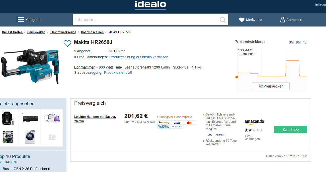Type in the Ich suche search field
This screenshot has width=326, height=172.
(x=145, y=20)
